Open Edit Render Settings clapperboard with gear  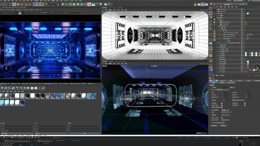coord(58,5)
